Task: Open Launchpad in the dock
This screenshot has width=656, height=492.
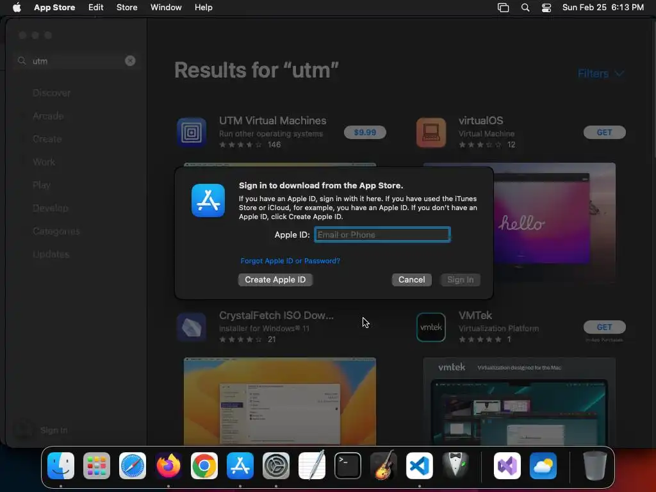Action: 97,466
